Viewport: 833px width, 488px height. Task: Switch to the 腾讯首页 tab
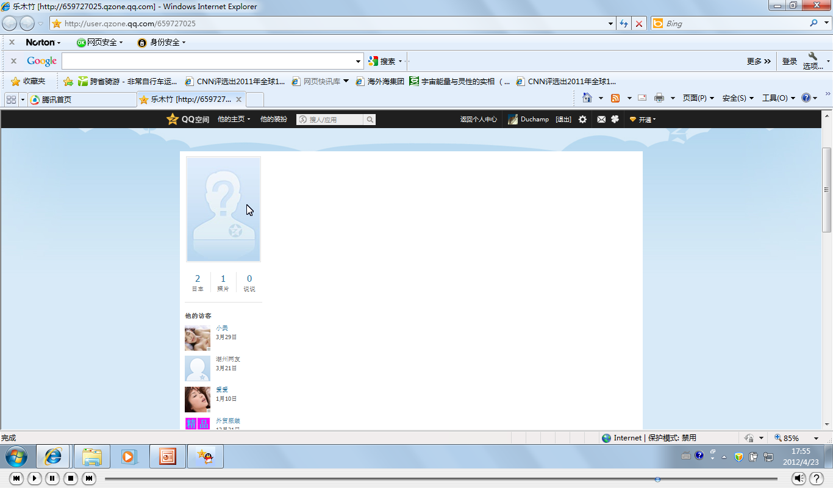[82, 99]
